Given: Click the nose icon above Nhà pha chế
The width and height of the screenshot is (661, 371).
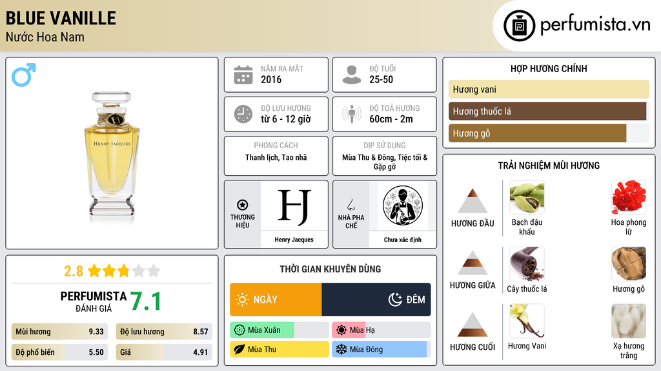Looking at the screenshot, I should coord(351,205).
